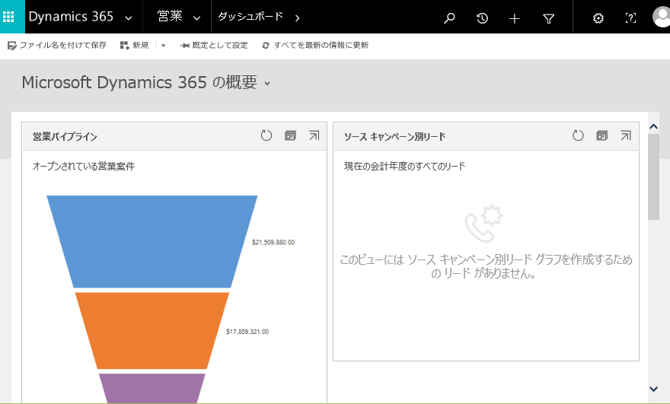
Task: Expand the 新規 dropdown arrow
Action: coord(163,45)
